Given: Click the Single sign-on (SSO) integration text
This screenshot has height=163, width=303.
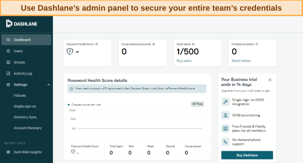Looking at the screenshot, I should (x=248, y=102).
